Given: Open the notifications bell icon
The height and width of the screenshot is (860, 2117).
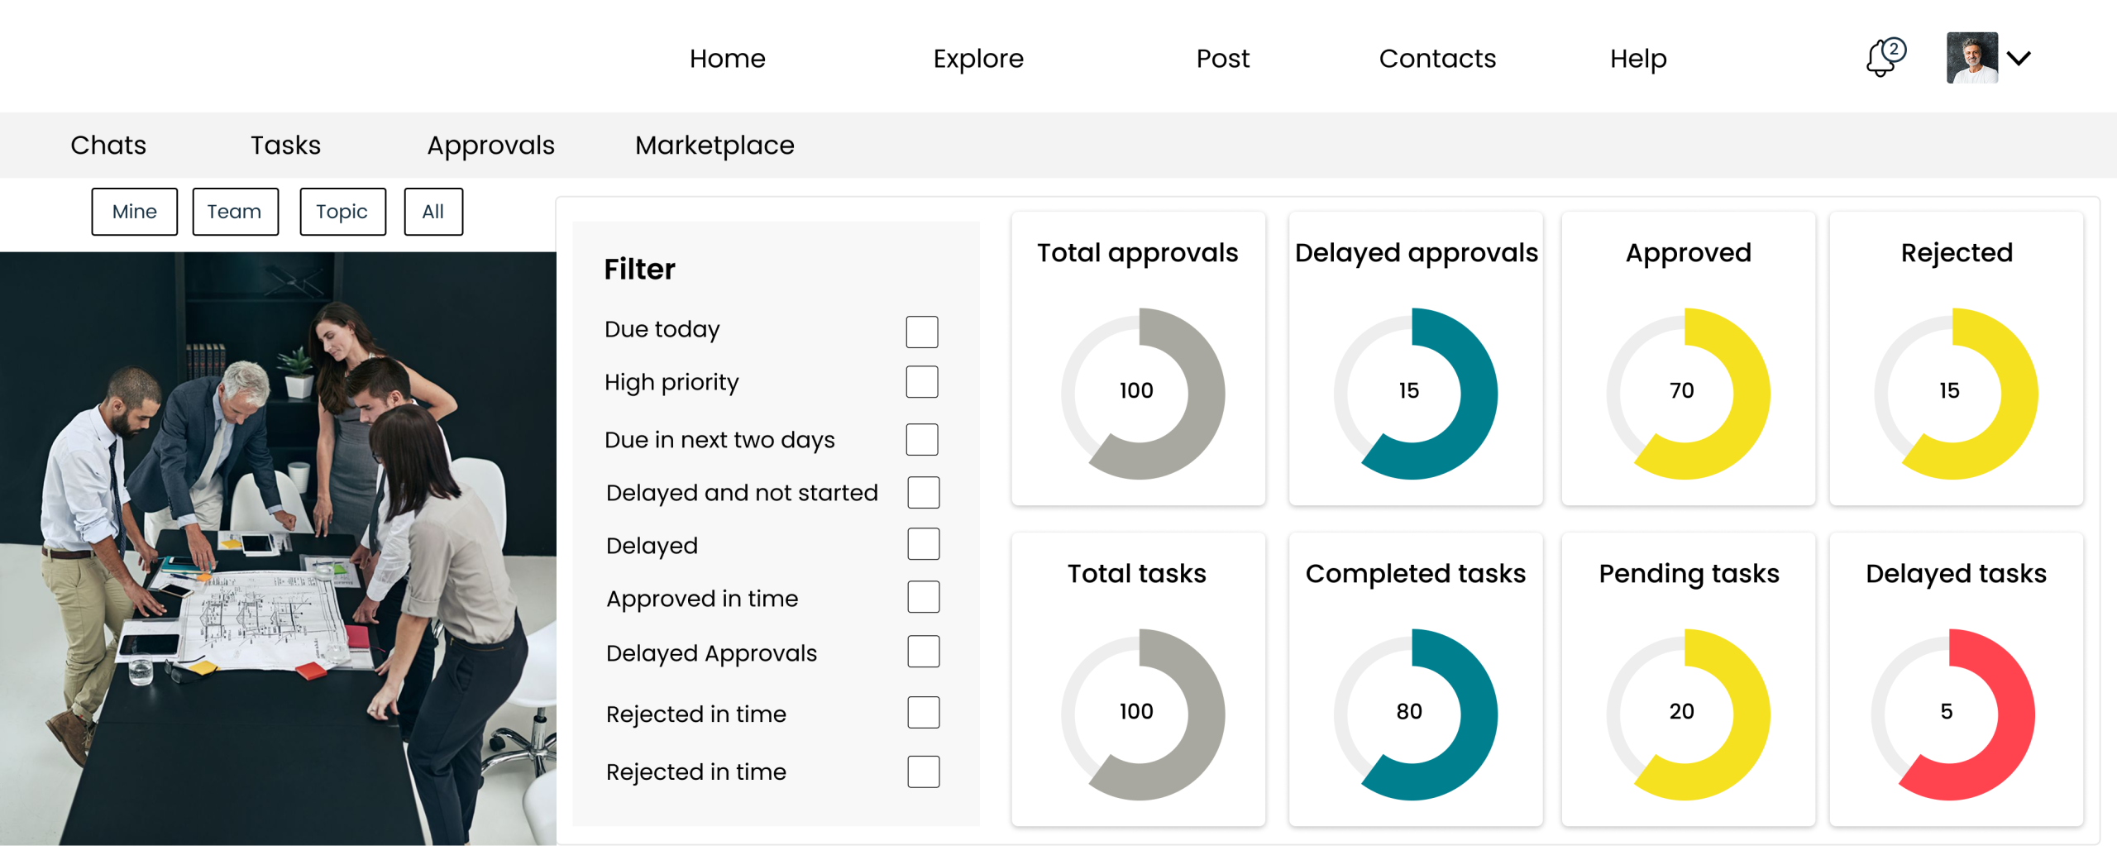Looking at the screenshot, I should [x=1883, y=58].
